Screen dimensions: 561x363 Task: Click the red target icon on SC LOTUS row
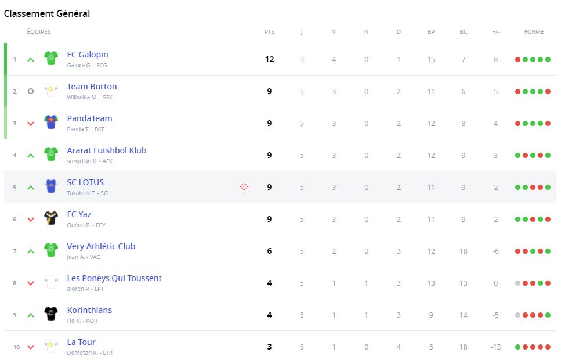[x=244, y=187]
